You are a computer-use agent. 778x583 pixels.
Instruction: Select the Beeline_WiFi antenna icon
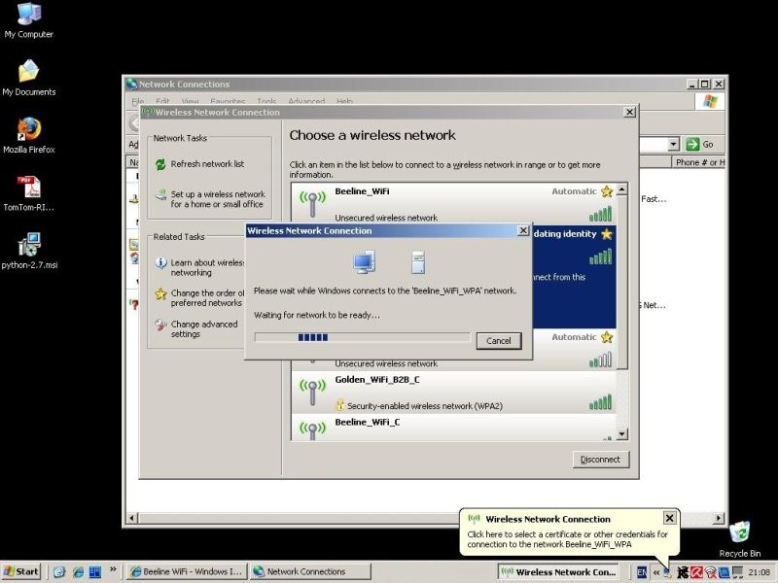click(x=312, y=203)
